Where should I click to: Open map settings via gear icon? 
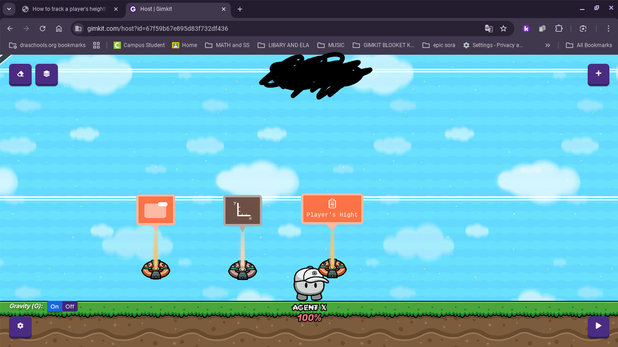click(x=20, y=326)
